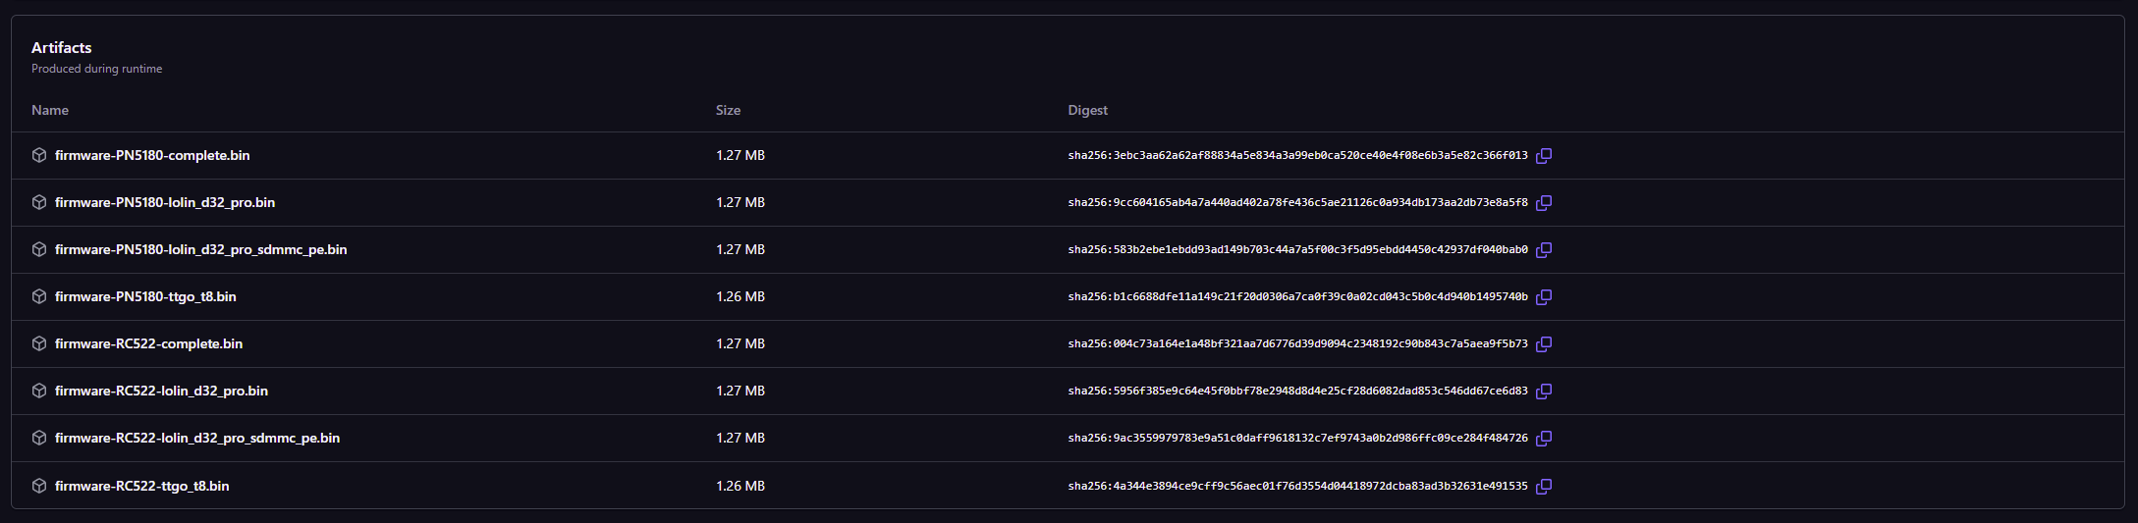Copy digest for firmware-PN5180-complete.bin
Screen dimensions: 2138x523
1544,156
